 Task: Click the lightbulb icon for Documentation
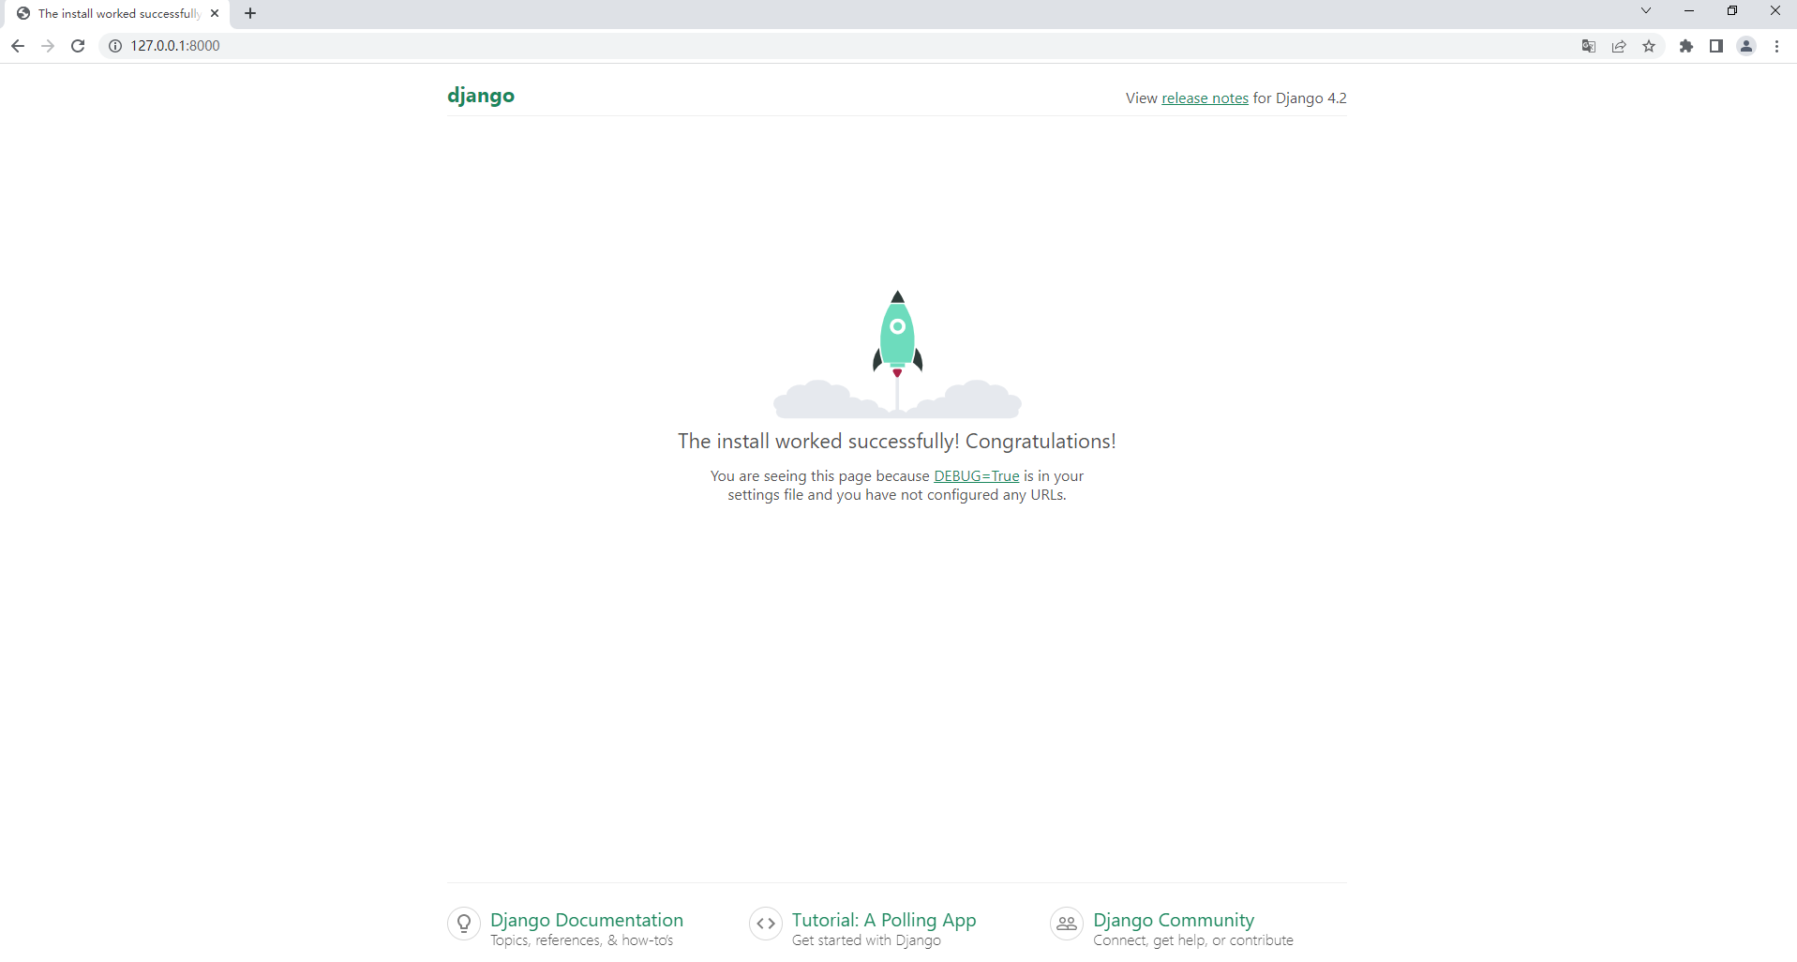coord(464,924)
